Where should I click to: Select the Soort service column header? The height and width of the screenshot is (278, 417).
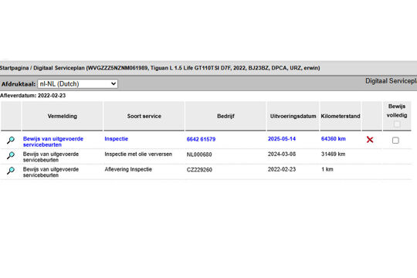coord(144,117)
